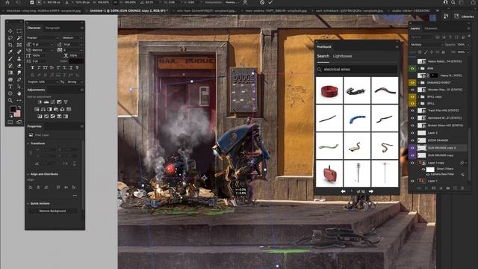Add a Curves adjustment
Viewport: 478px width, 269px height.
point(53,102)
